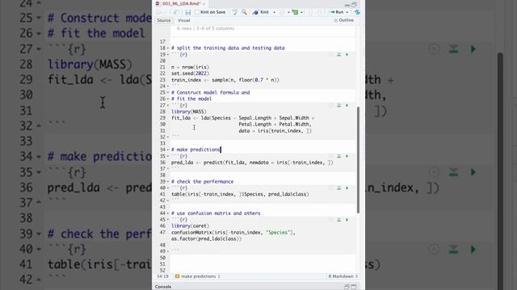Run the chunk starting at line 19

pos(347,55)
